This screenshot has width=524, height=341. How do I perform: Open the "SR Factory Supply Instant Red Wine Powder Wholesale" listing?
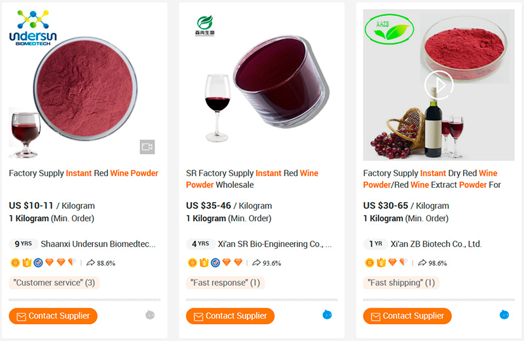252,179
